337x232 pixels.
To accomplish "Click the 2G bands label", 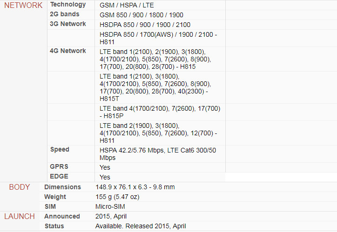I will point(65,14).
